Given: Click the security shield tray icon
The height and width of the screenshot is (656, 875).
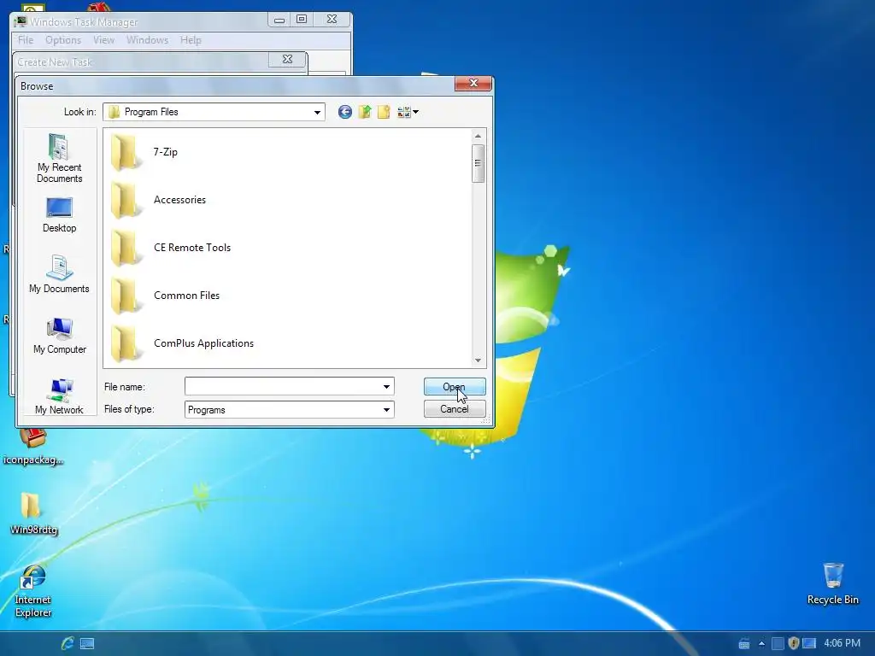Looking at the screenshot, I should [793, 644].
